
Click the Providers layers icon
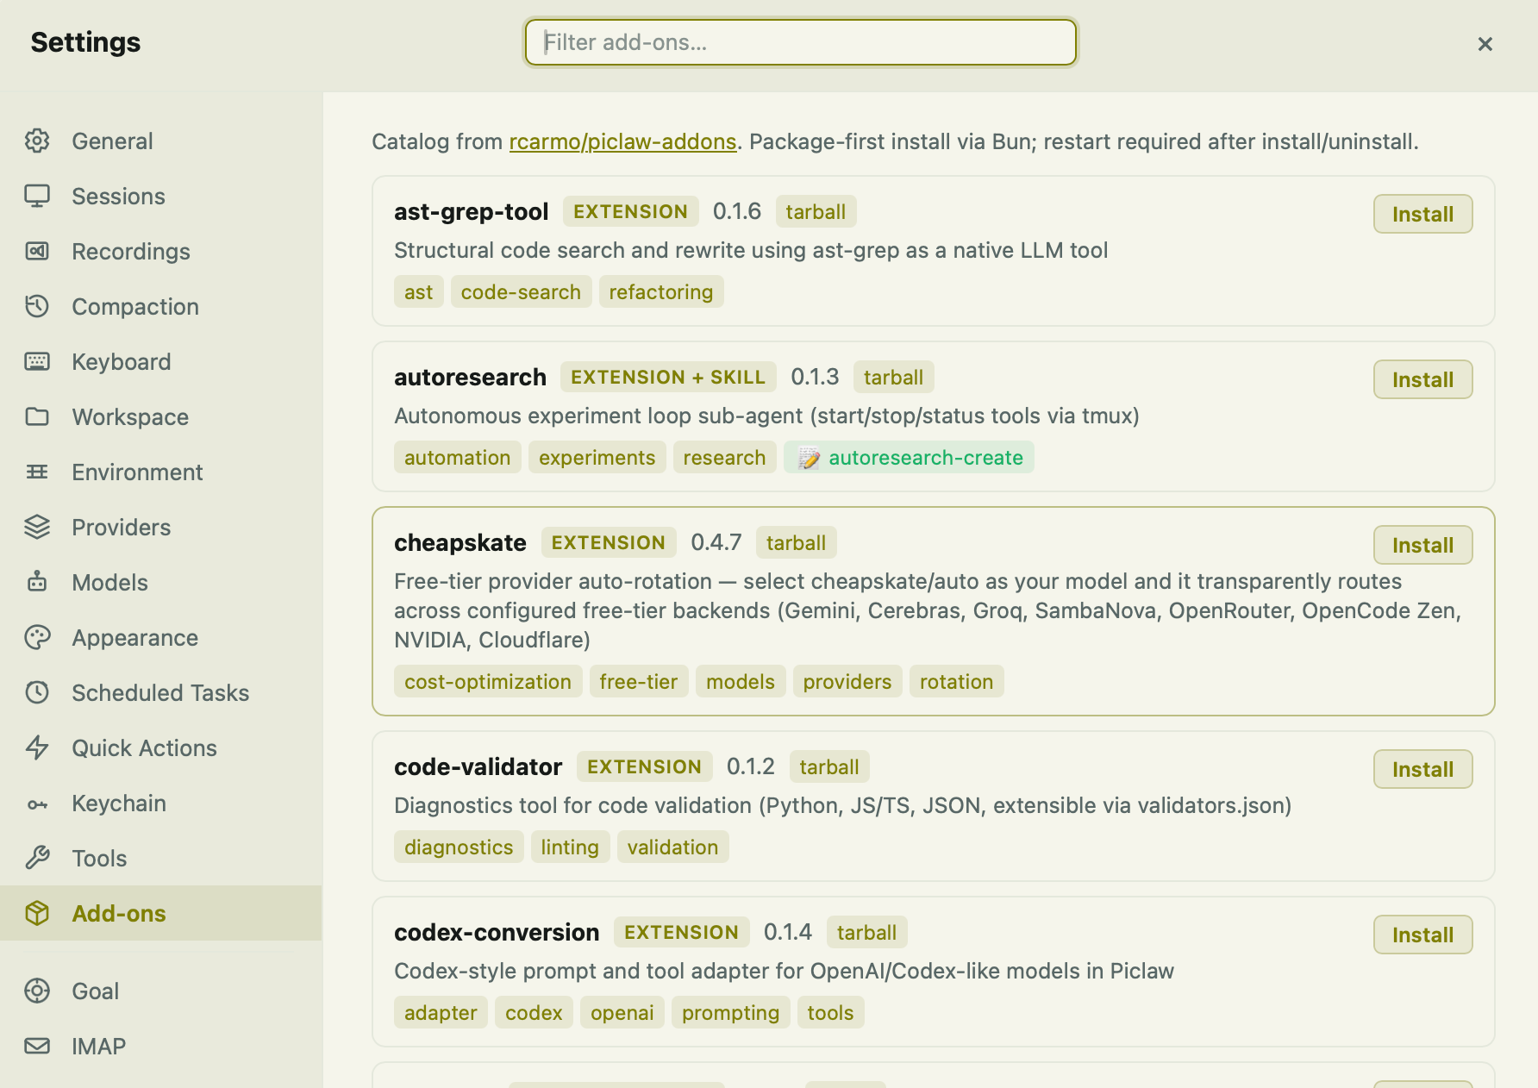37,527
